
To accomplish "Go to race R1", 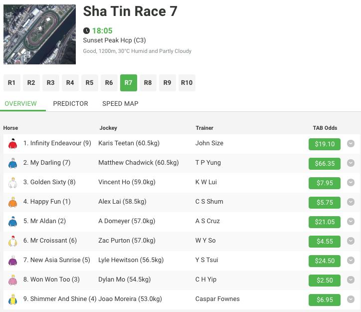I will (12, 83).
